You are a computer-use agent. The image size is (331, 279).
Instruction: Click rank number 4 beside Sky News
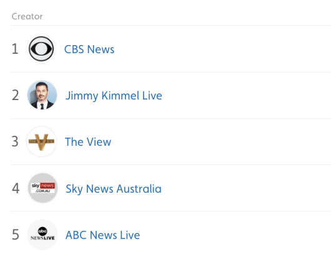(x=16, y=188)
